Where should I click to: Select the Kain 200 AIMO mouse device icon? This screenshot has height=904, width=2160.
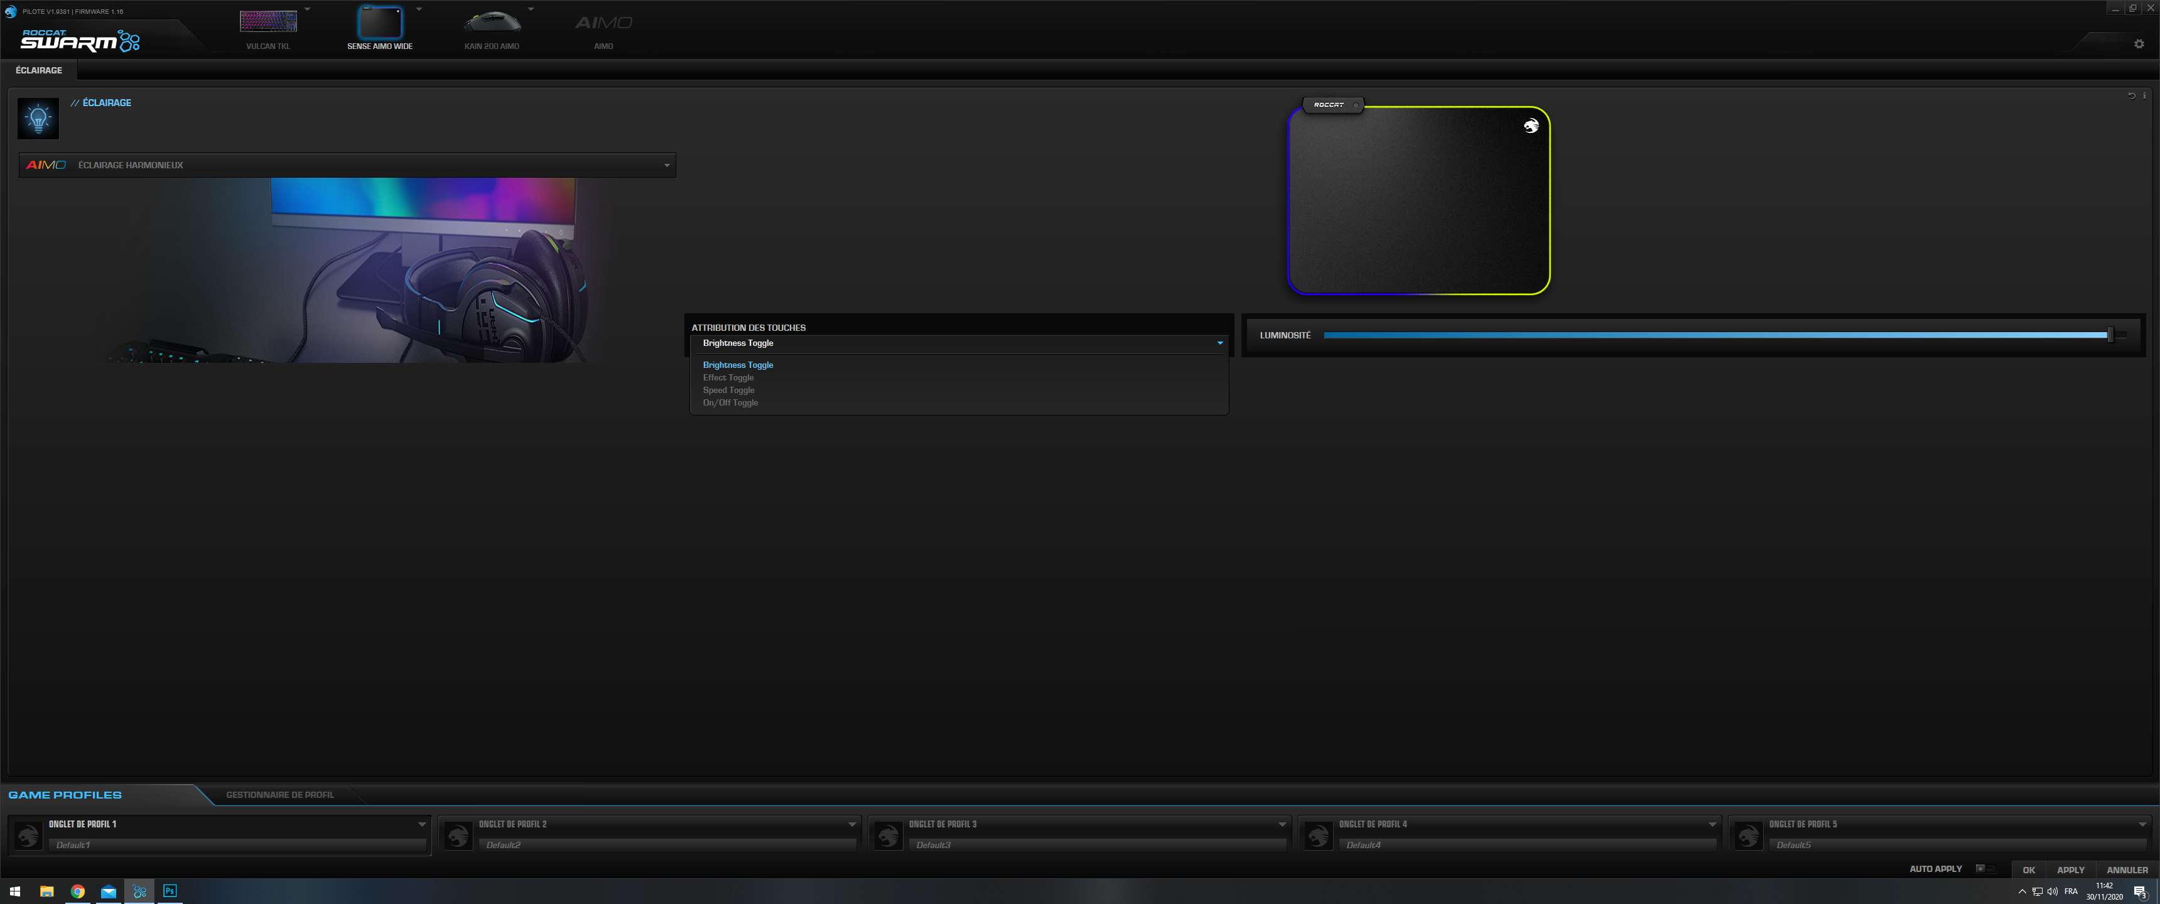493,21
